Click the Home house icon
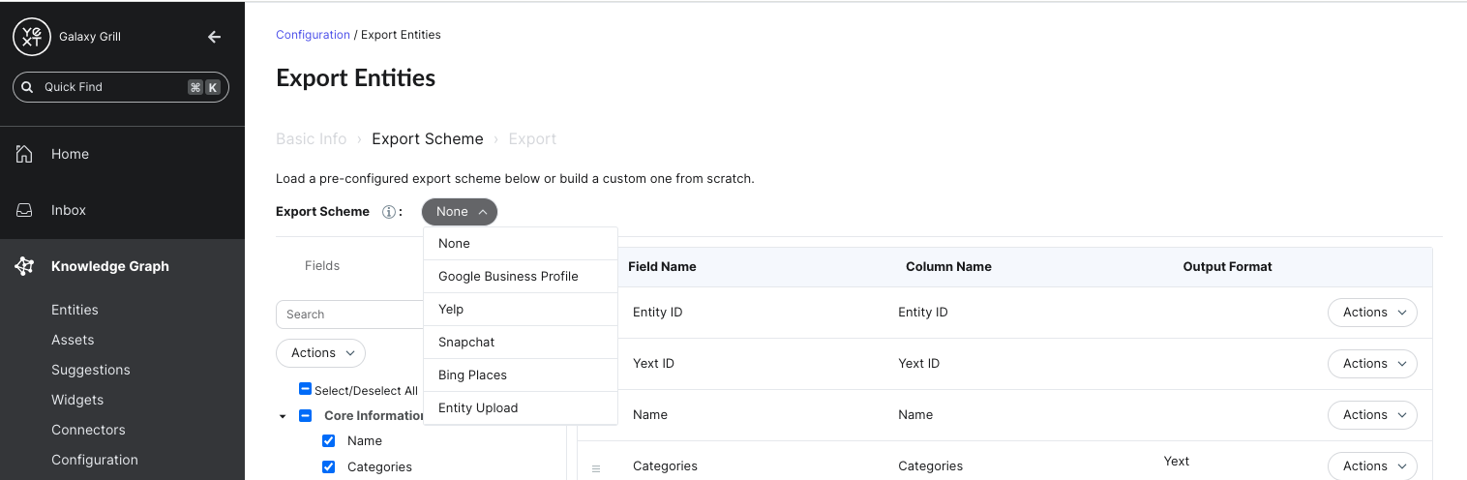This screenshot has height=480, width=1467. pos(25,154)
